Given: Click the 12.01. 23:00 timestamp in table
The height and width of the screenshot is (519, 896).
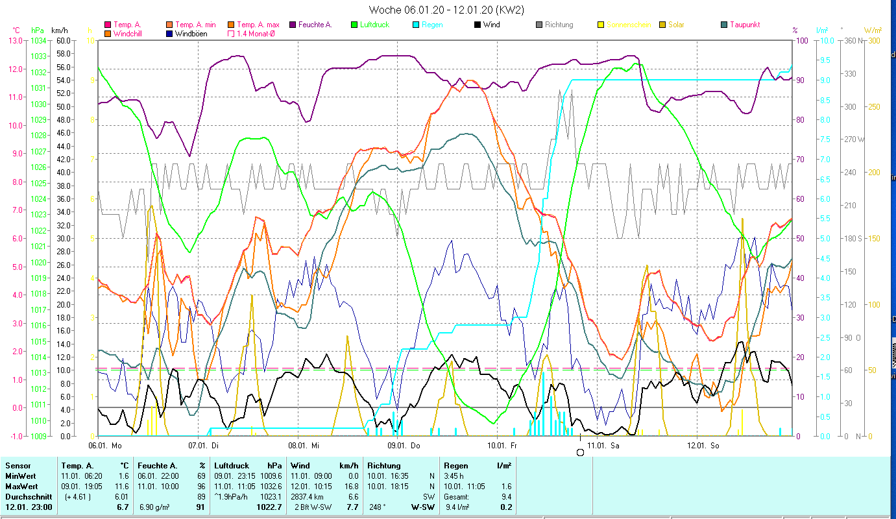Looking at the screenshot, I should (29, 507).
